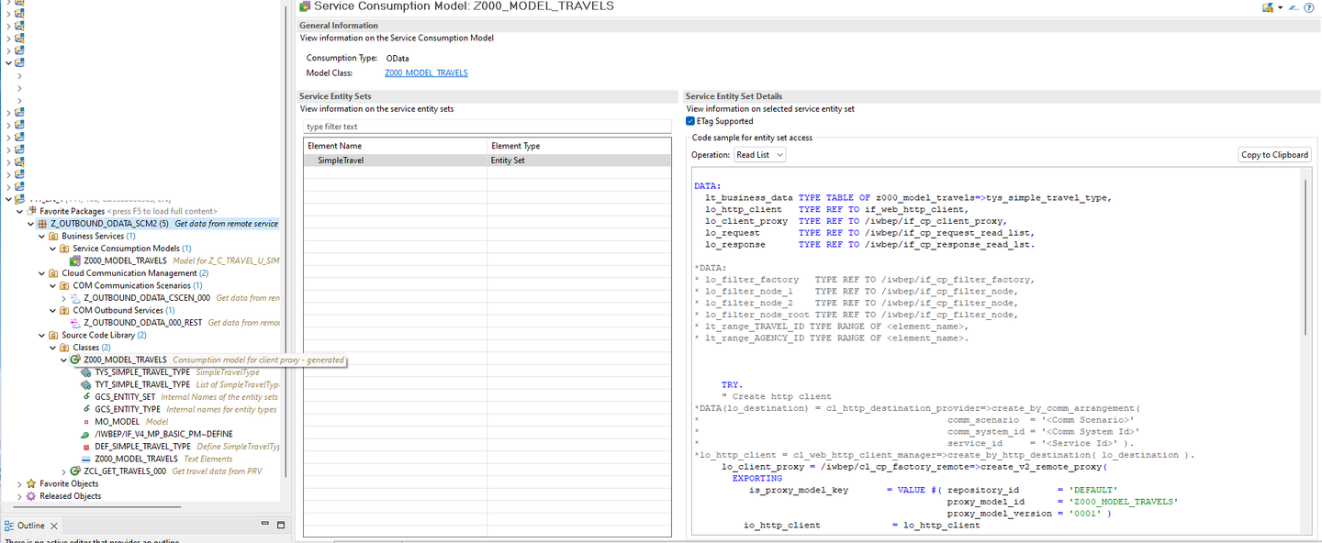Viewport: 1322px width, 543px height.
Task: Collapse the Z000_MODEL_TRAVELS class node
Action: [x=64, y=360]
